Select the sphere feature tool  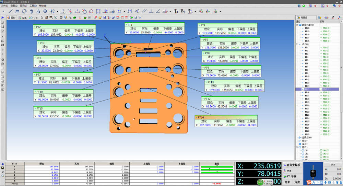[45, 11]
